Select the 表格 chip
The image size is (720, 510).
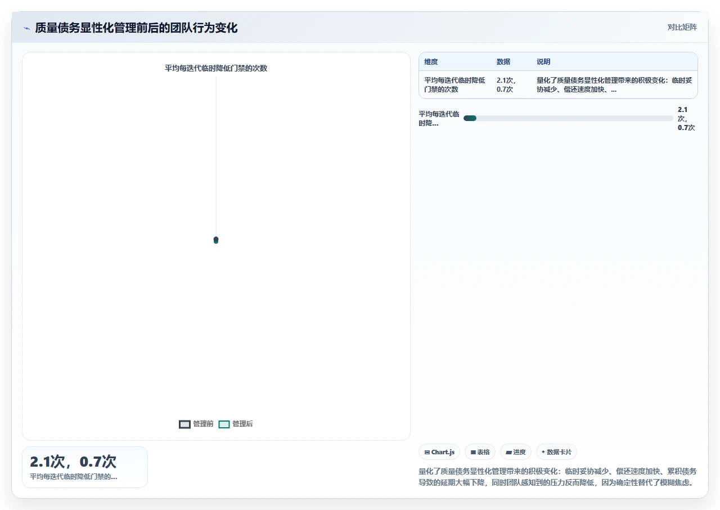point(480,452)
